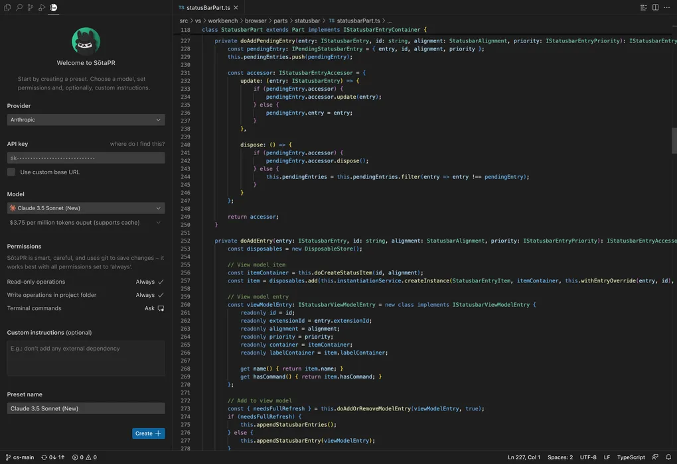Open the Model dropdown for Claude 3.5 Sonnet
This screenshot has height=464, width=677.
(x=85, y=207)
